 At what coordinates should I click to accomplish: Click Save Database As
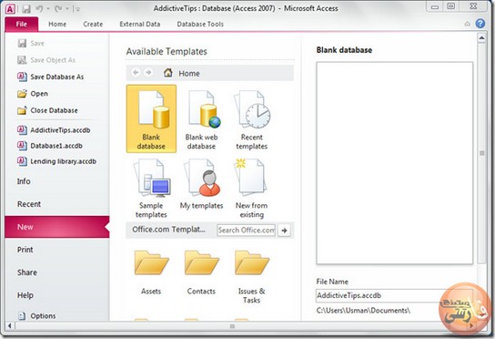[51, 77]
